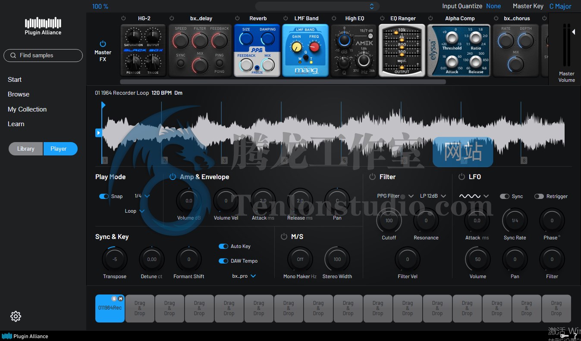This screenshot has width=581, height=341.
Task: Click the filter Cutoff knob
Action: pyautogui.click(x=389, y=220)
